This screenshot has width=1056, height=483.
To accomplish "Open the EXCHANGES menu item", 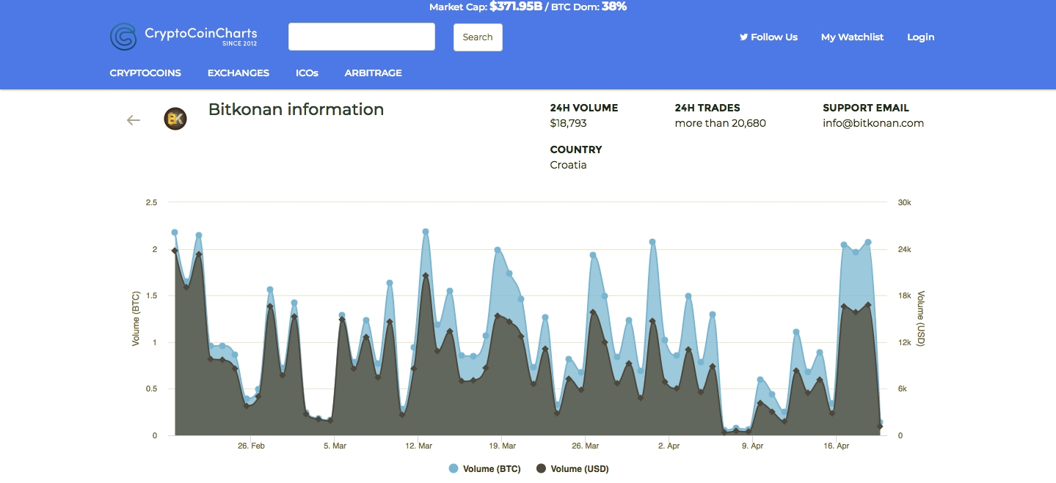I will (x=238, y=73).
